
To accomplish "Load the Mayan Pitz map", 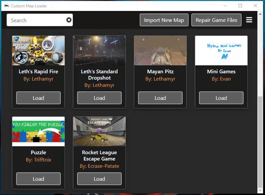I will click(160, 98).
